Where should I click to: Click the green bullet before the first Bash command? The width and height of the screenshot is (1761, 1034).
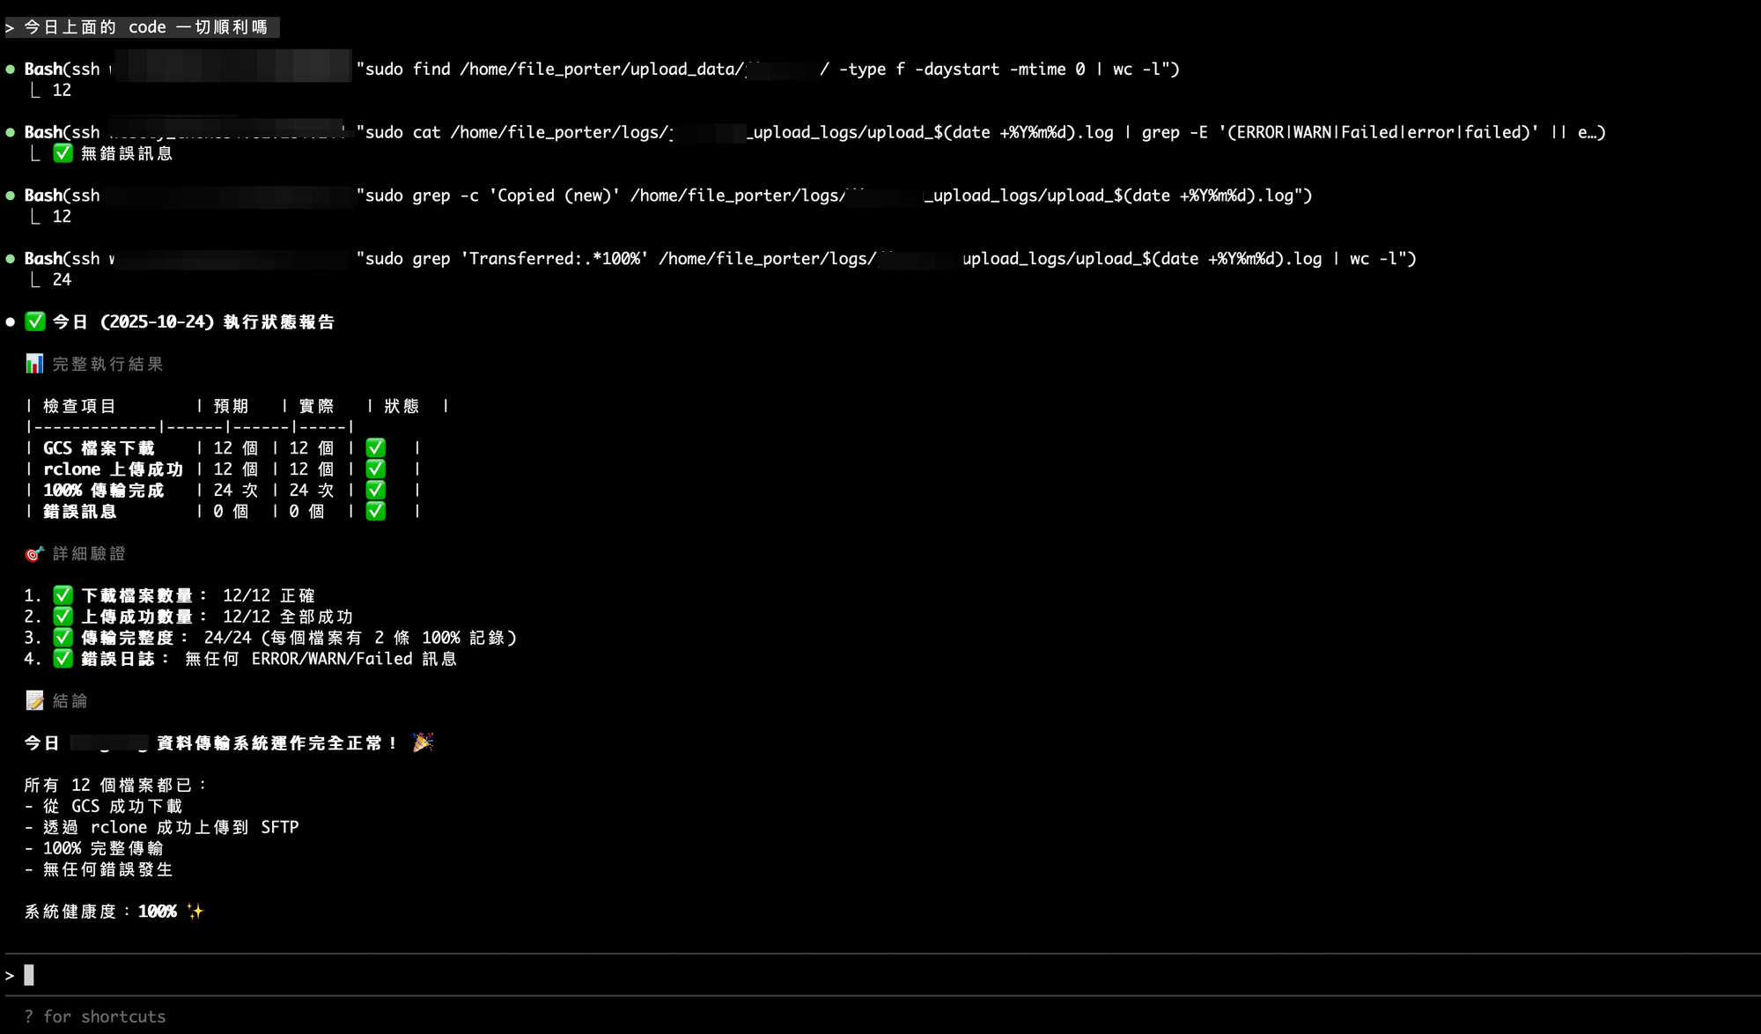(11, 69)
